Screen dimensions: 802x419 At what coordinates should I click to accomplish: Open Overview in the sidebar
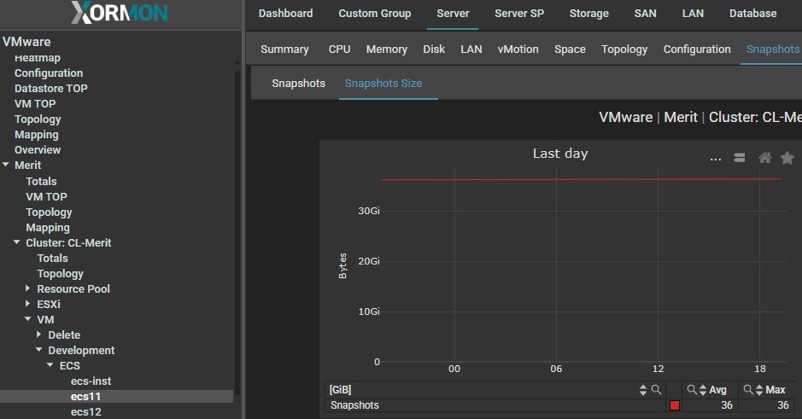tap(38, 149)
